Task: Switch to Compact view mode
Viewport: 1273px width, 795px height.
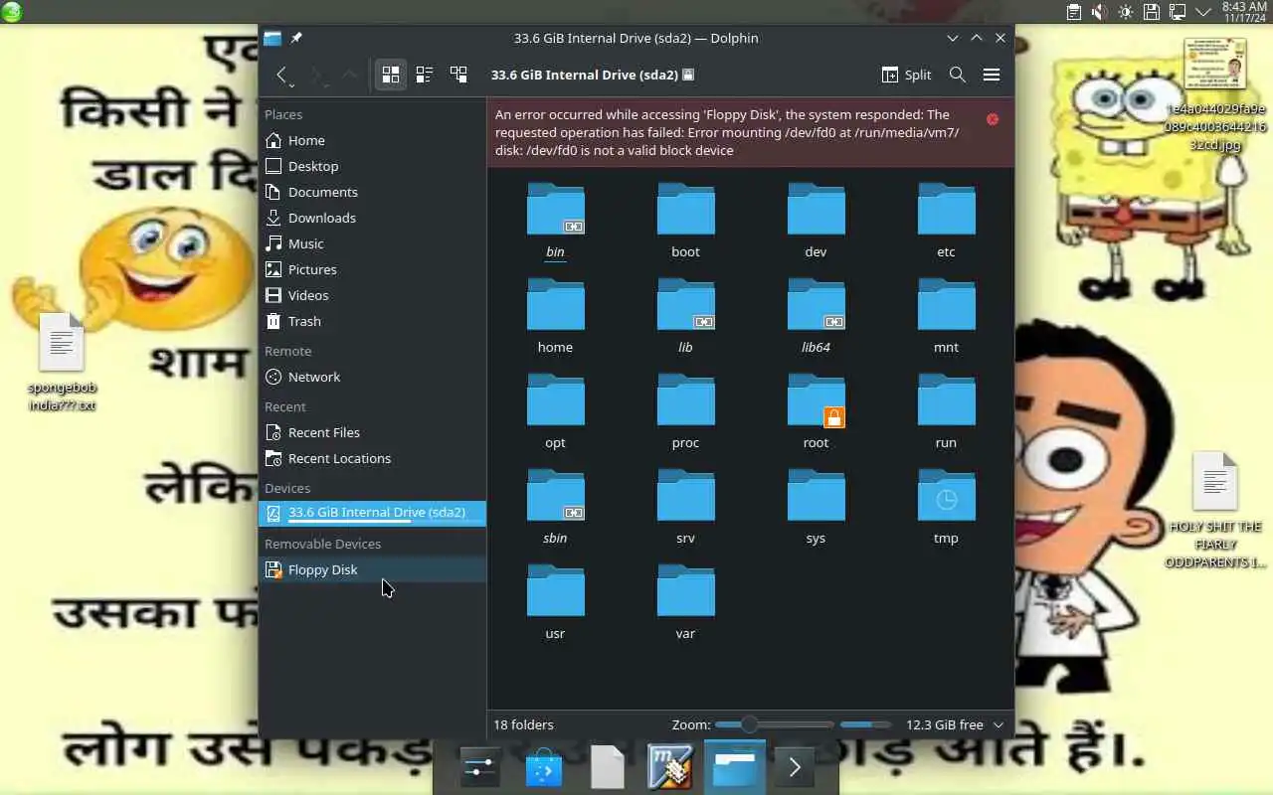Action: pos(425,75)
